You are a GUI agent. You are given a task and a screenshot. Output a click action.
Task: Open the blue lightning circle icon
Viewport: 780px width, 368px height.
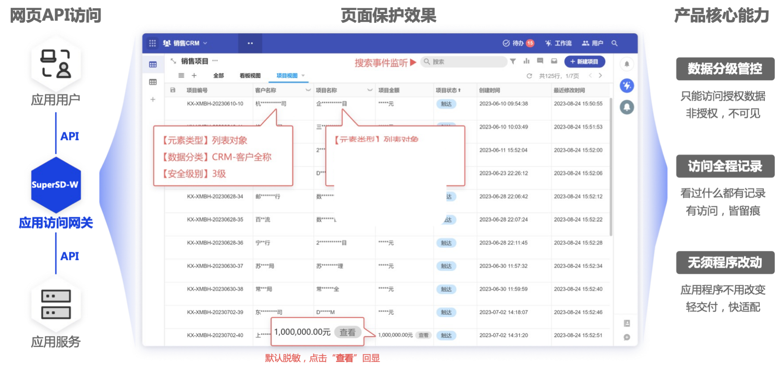click(627, 85)
